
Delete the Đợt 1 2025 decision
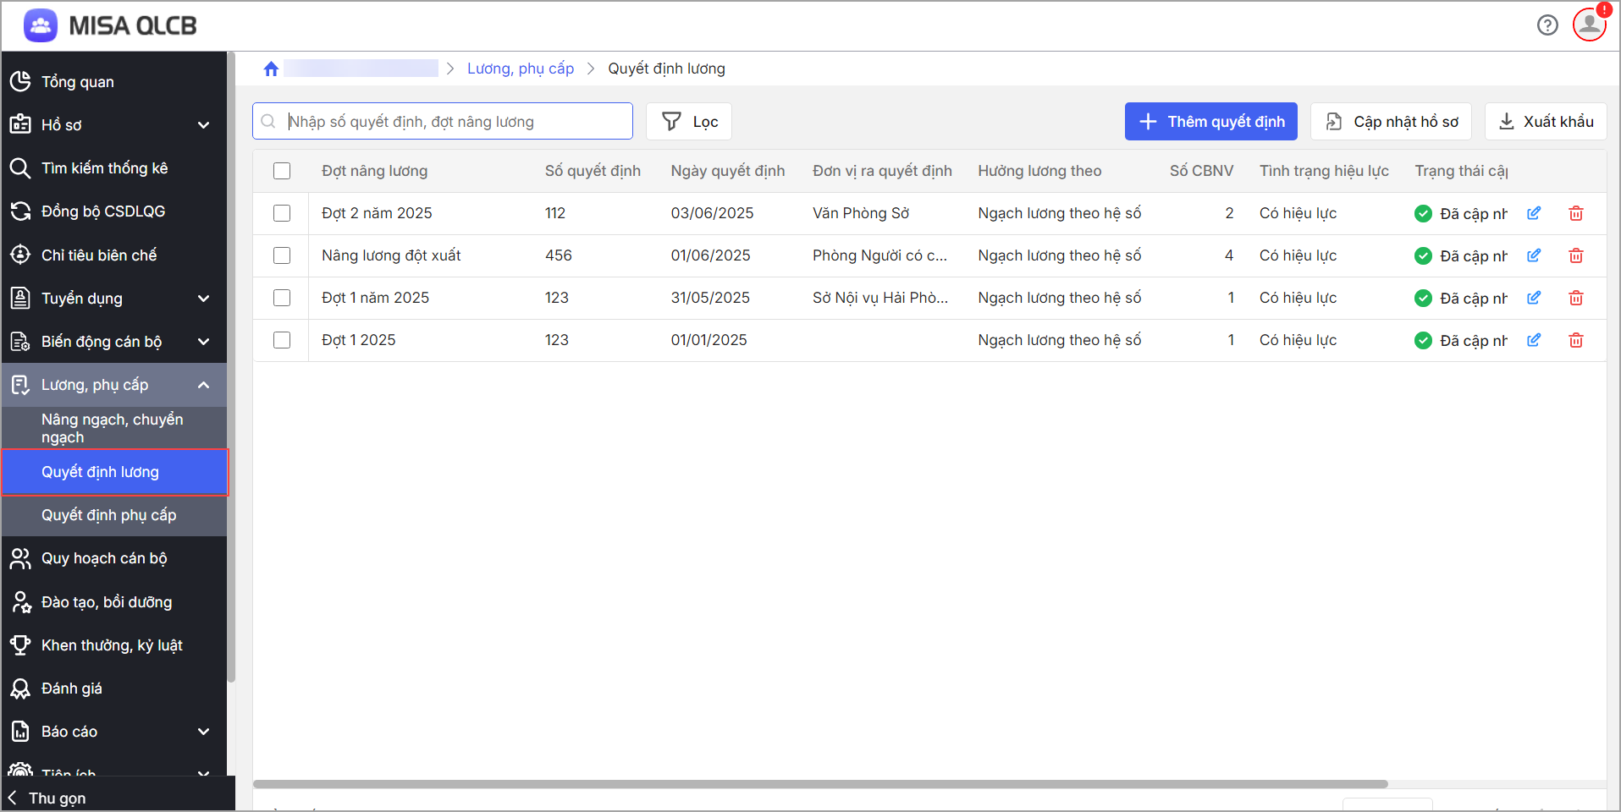(1575, 340)
